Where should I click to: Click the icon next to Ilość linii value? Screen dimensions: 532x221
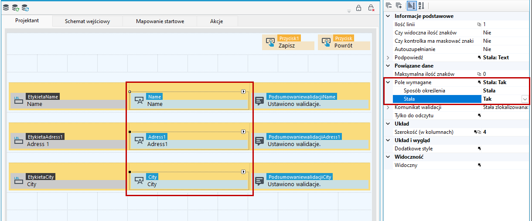[x=479, y=25]
